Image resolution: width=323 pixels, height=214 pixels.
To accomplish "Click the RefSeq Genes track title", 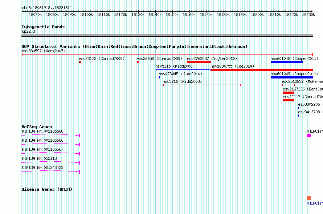I will point(37,127).
